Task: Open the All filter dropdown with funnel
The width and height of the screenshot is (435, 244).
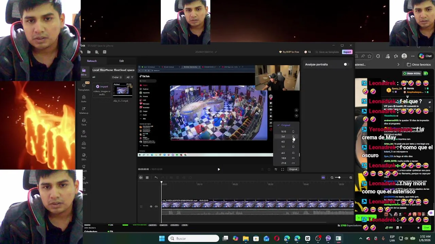Action: [130, 77]
